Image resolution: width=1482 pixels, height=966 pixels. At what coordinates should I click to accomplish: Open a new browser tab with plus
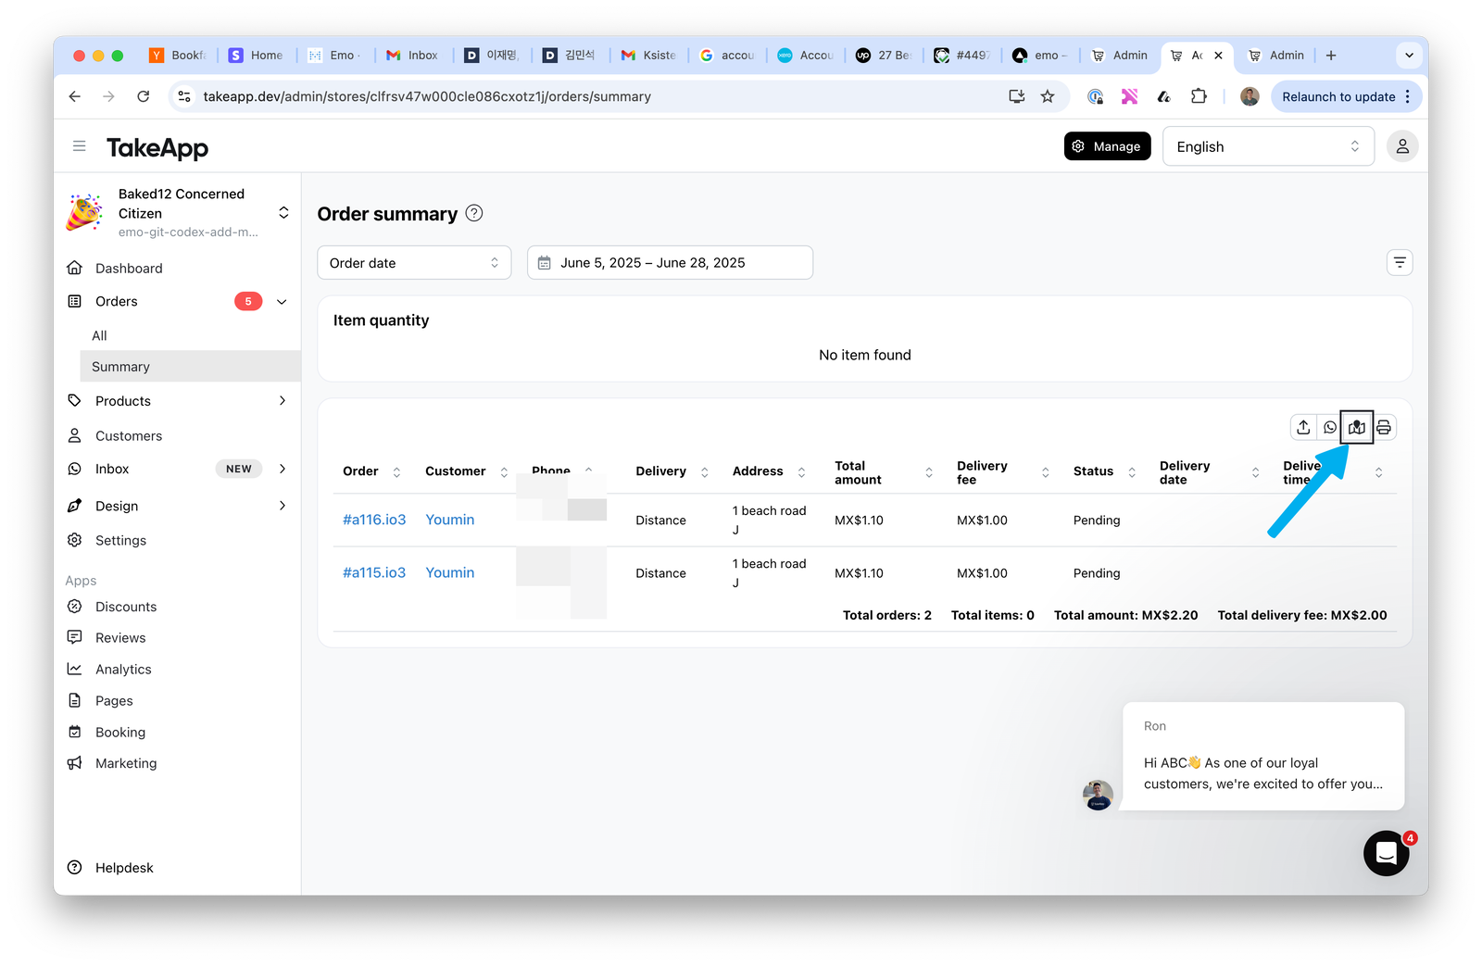pos(1331,56)
